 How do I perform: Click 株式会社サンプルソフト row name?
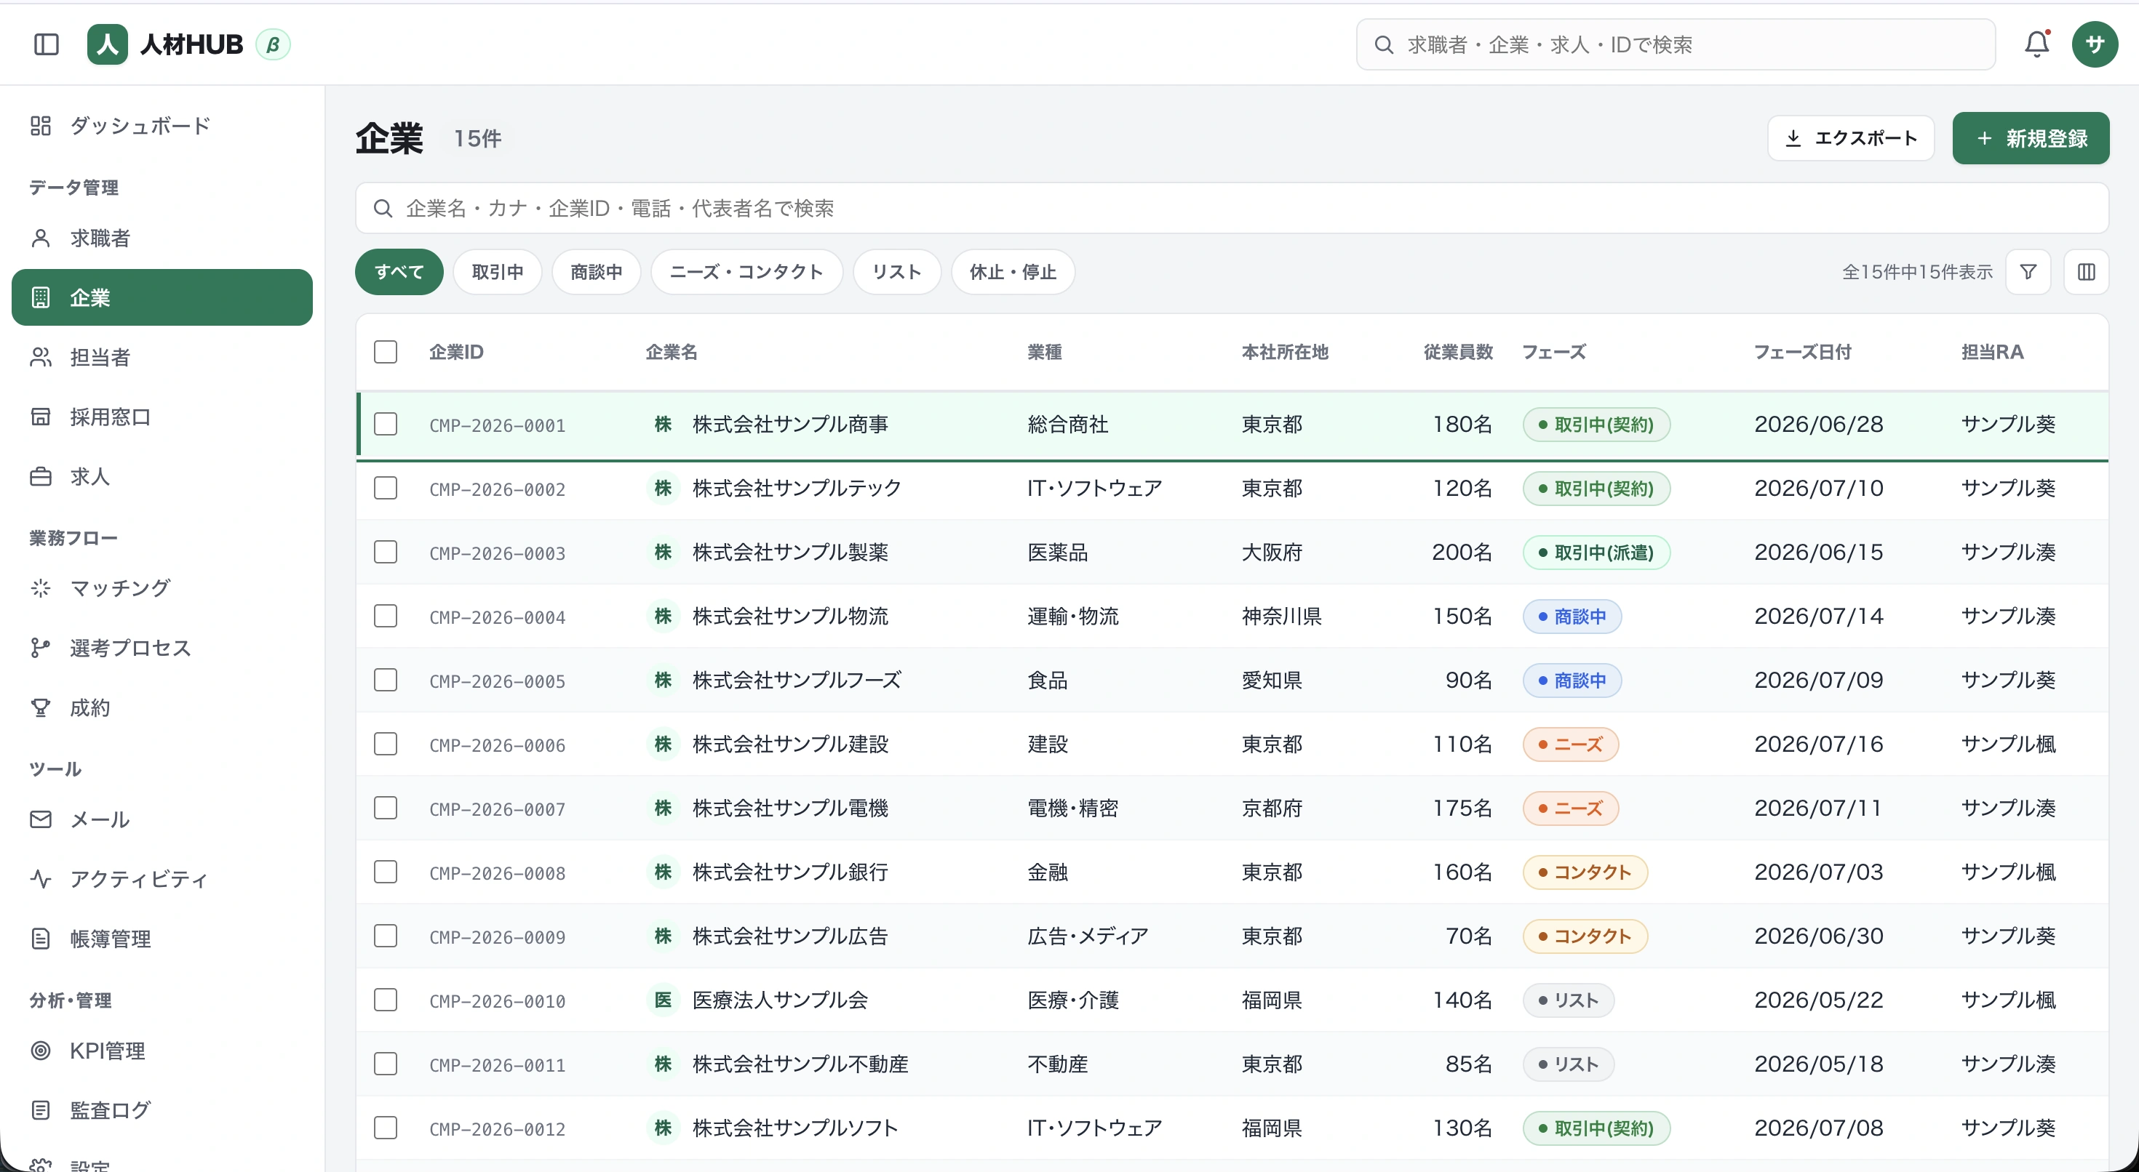(x=795, y=1128)
